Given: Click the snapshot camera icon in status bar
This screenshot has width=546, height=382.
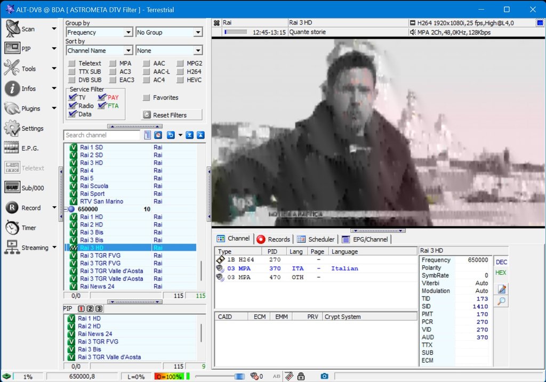Looking at the screenshot, I should click(x=324, y=376).
